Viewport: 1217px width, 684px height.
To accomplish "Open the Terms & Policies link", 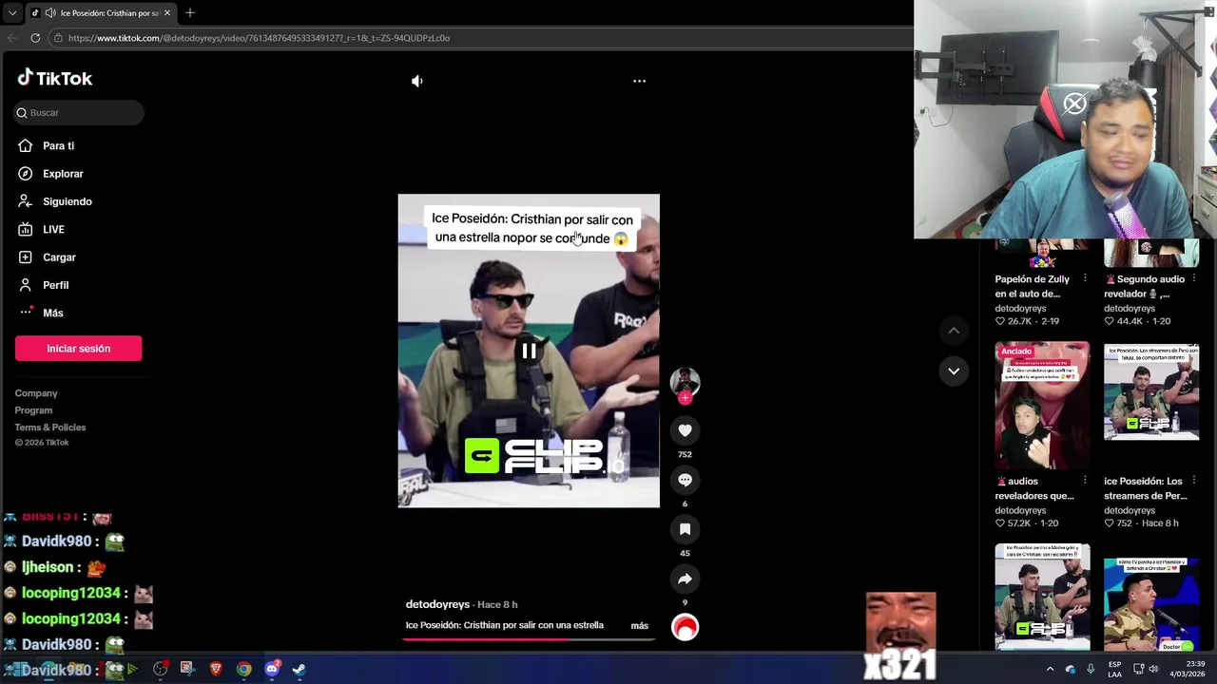I will pyautogui.click(x=50, y=427).
